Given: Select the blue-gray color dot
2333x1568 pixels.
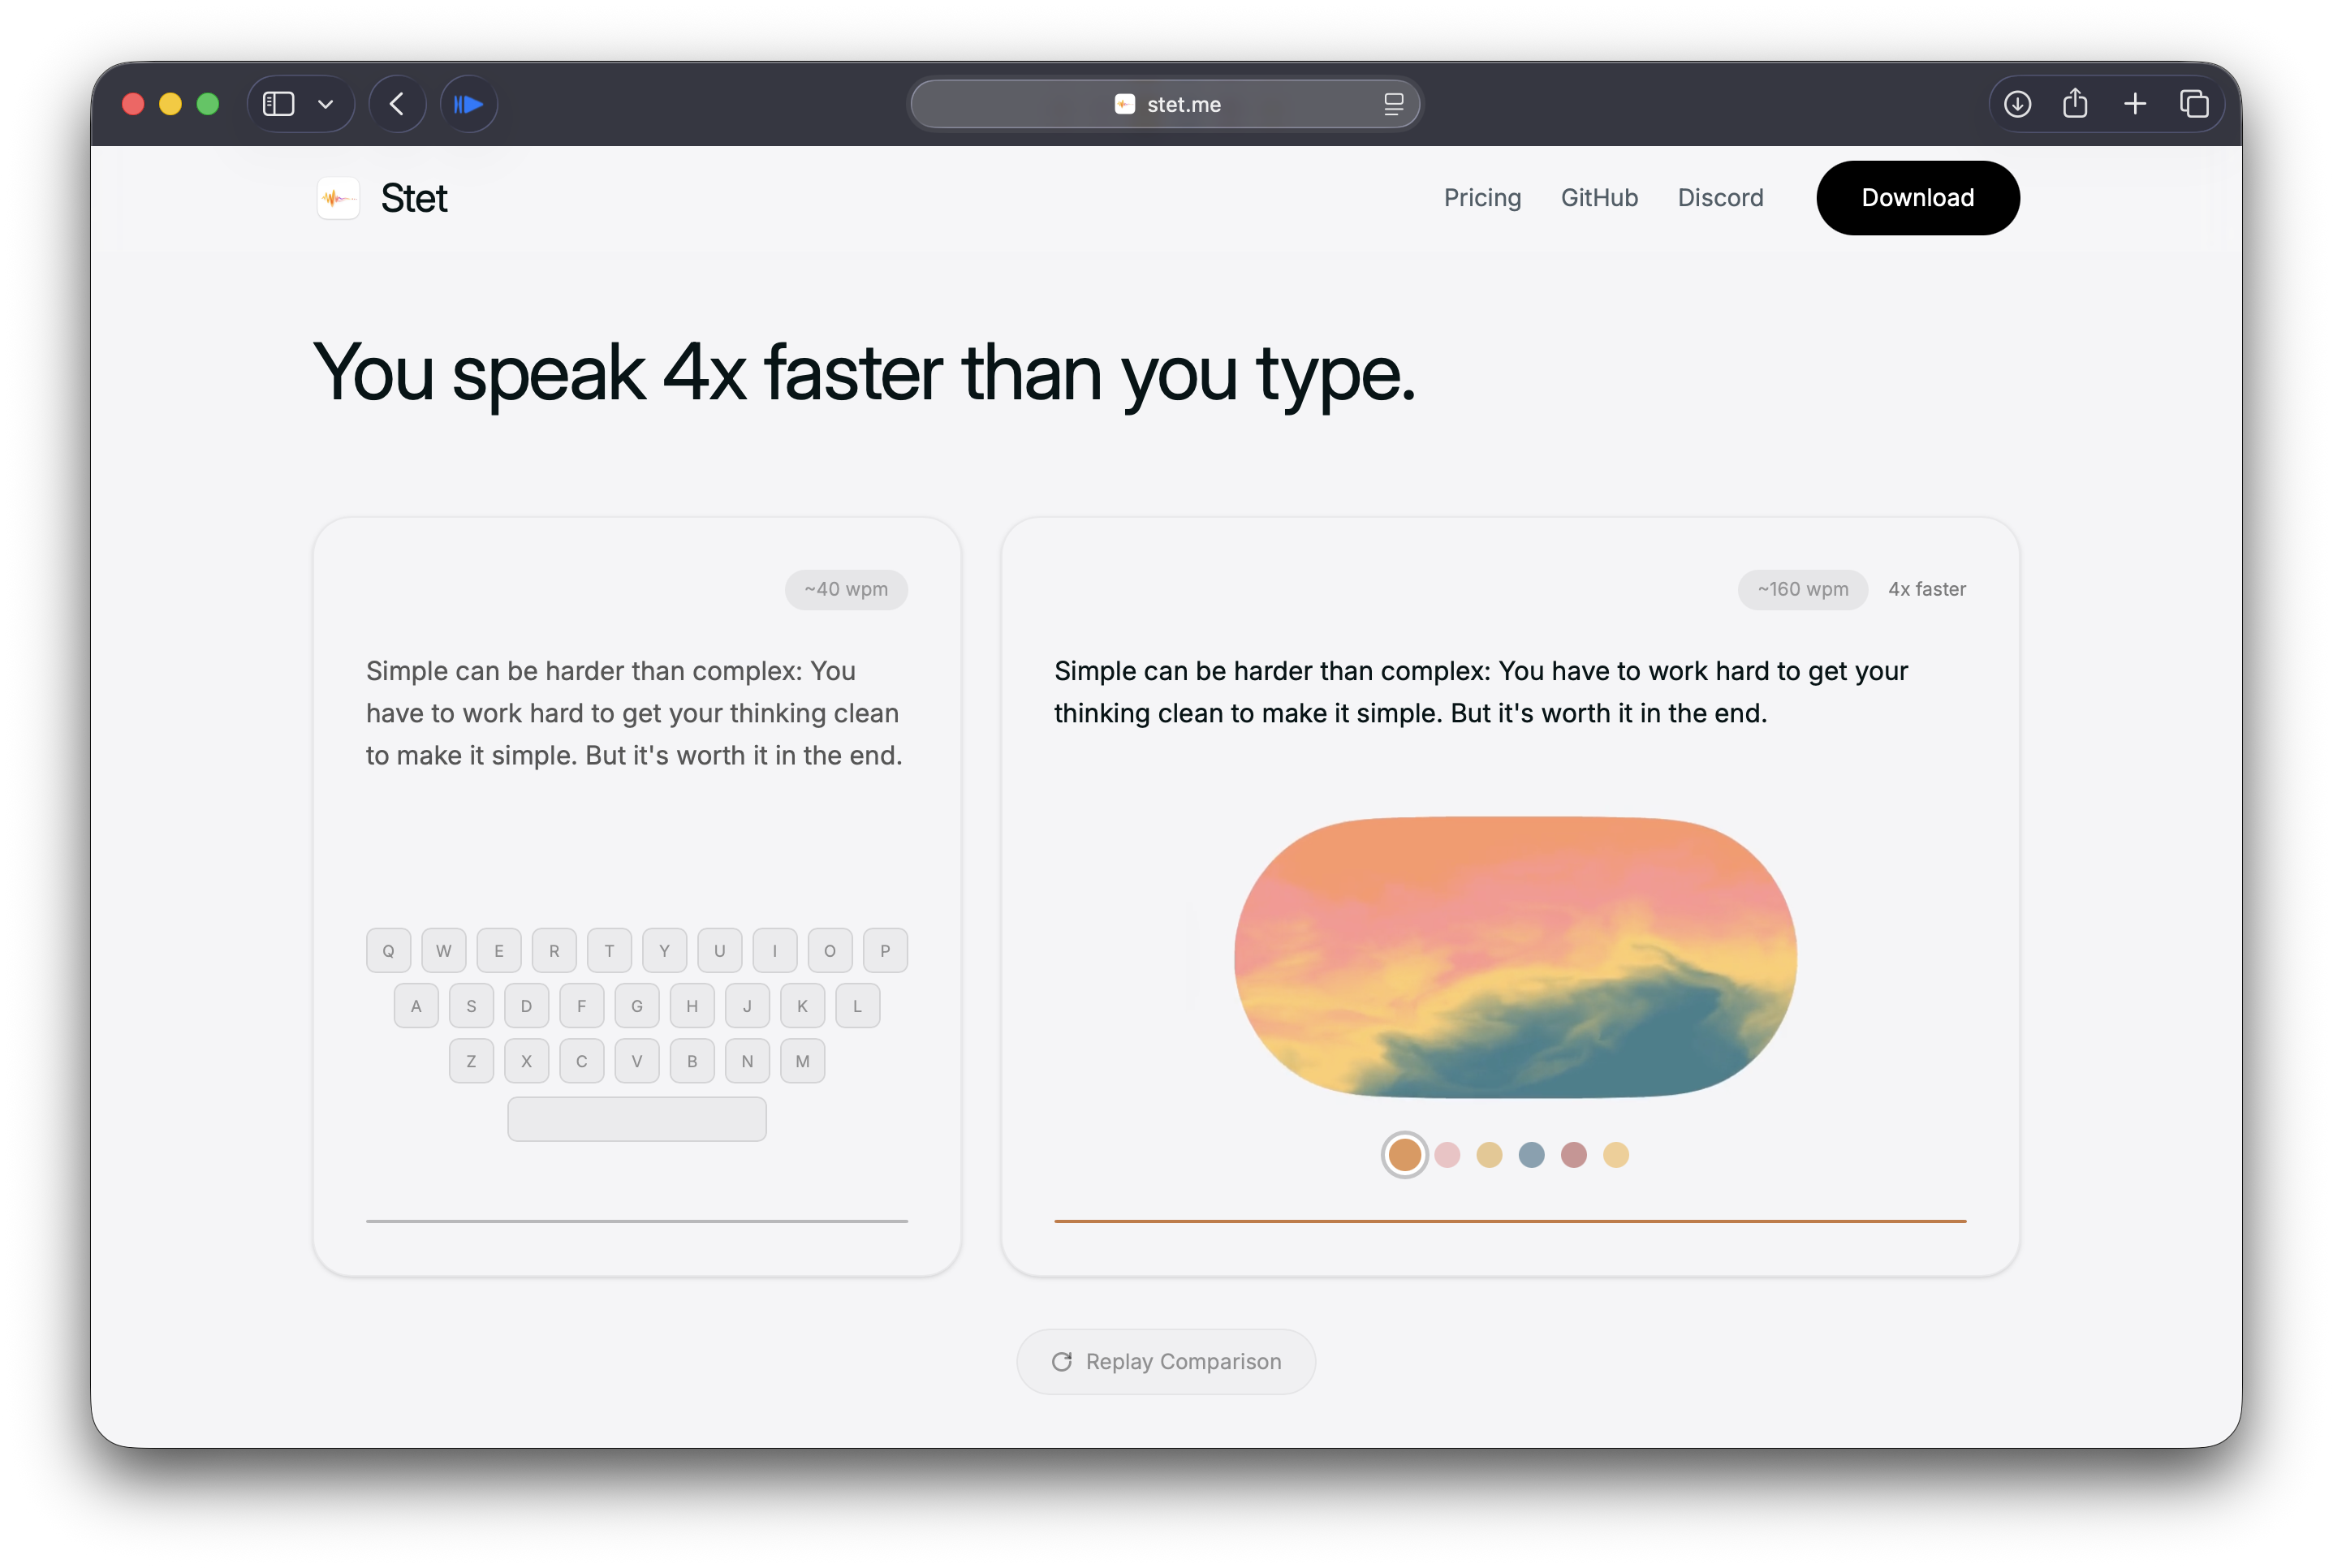Looking at the screenshot, I should (x=1531, y=1155).
